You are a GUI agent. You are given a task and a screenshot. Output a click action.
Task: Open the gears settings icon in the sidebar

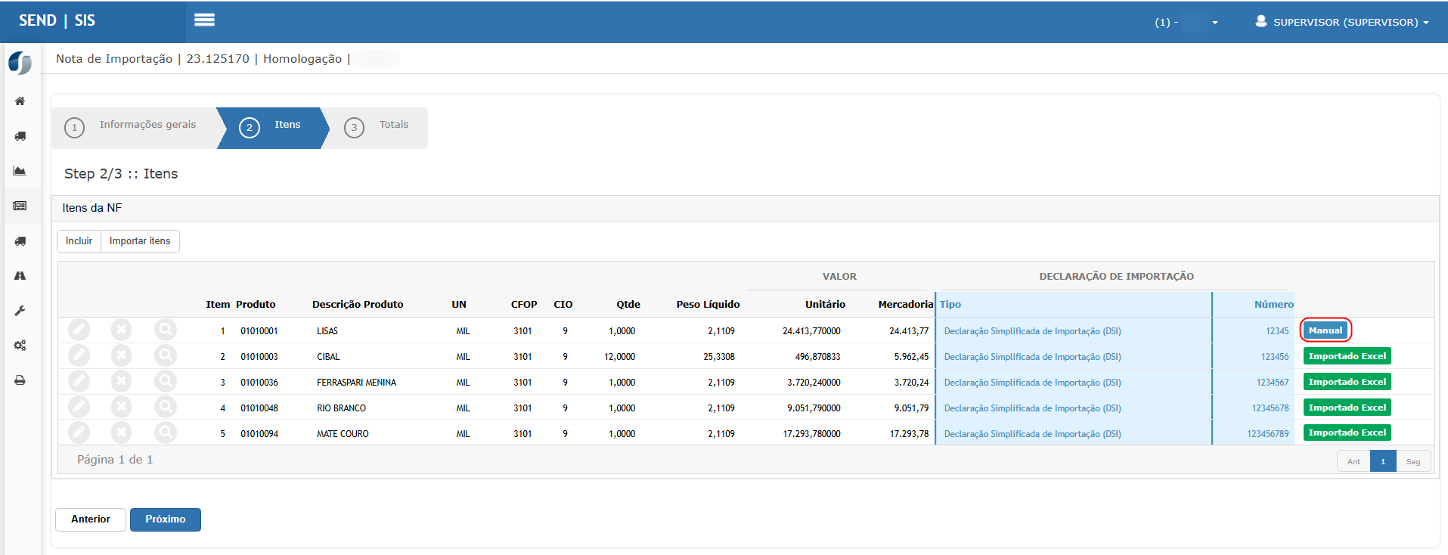click(x=20, y=346)
